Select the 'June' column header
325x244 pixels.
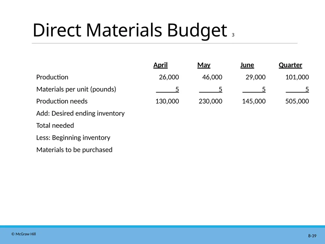click(247, 65)
